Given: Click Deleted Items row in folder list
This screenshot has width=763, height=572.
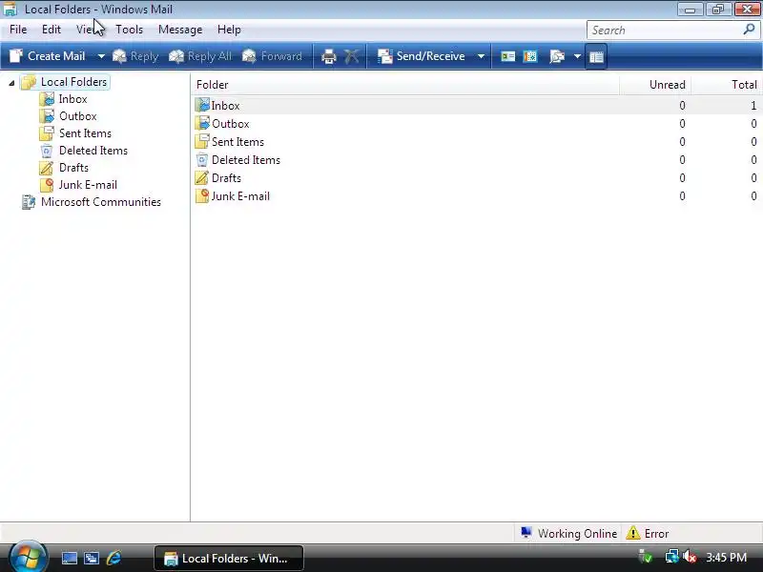Looking at the screenshot, I should tap(476, 160).
